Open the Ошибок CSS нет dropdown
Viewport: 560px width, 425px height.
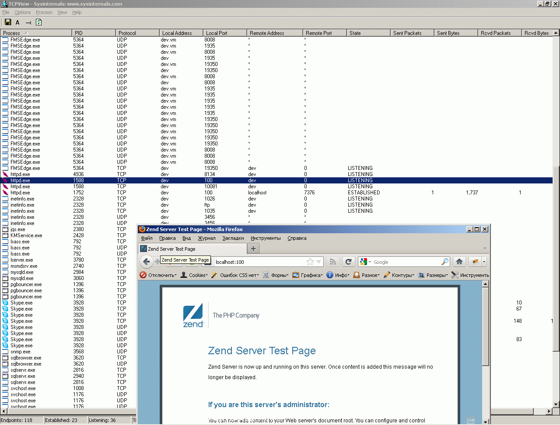pos(235,275)
